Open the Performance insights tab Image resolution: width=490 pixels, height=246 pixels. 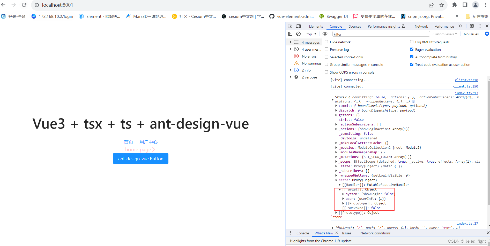[x=386, y=26]
